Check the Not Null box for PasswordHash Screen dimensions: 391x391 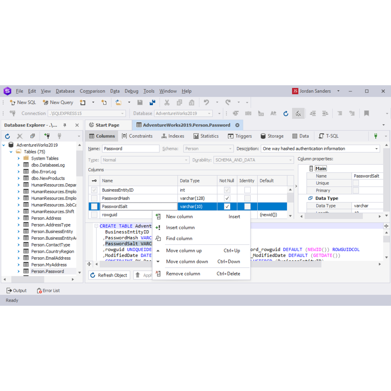227,198
